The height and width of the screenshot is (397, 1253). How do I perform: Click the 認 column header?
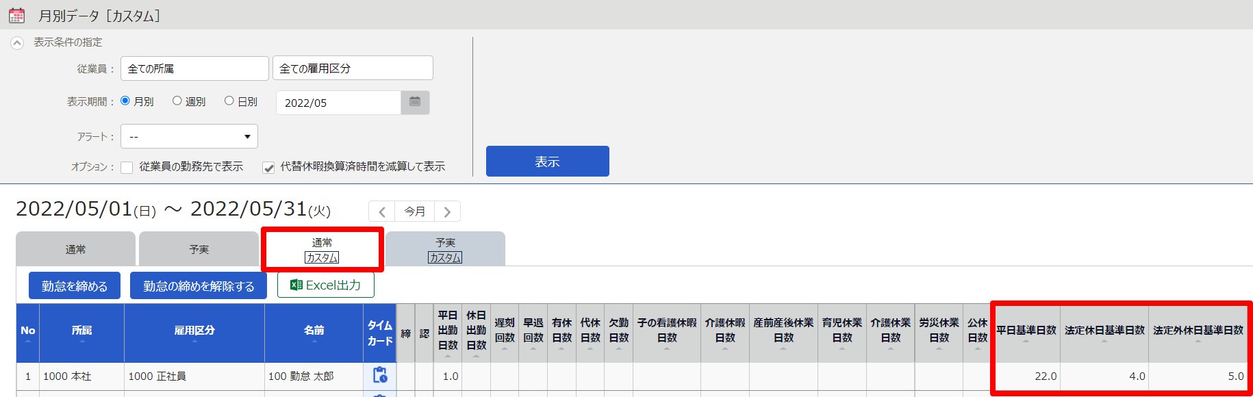coord(424,333)
